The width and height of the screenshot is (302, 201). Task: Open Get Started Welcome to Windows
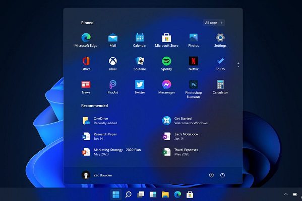[185, 121]
